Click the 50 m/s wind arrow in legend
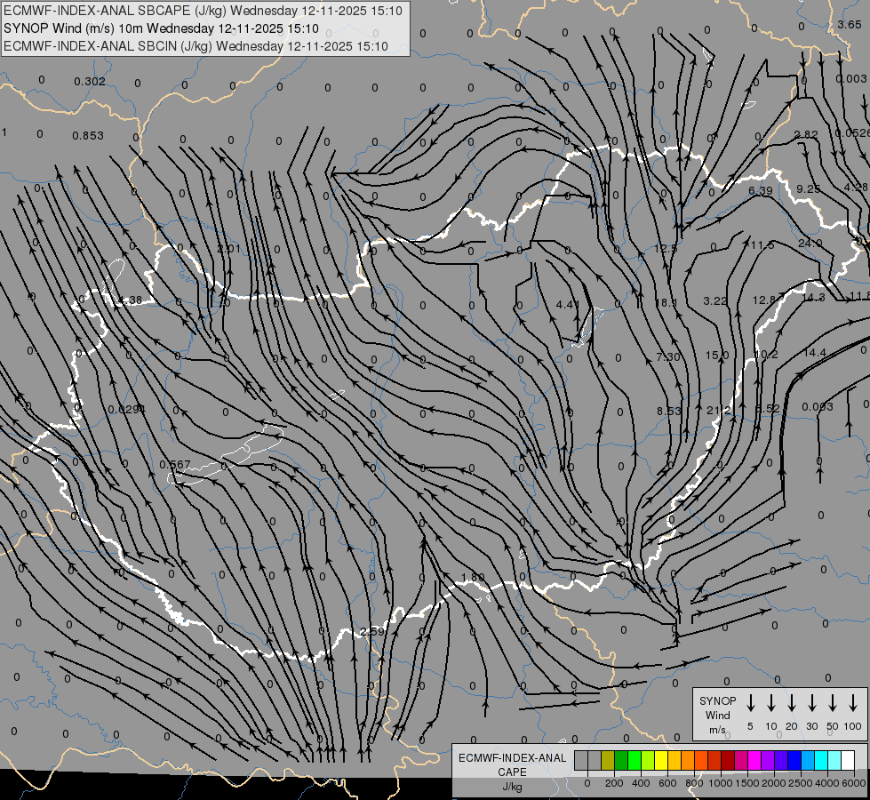Image resolution: width=870 pixels, height=800 pixels. (833, 703)
